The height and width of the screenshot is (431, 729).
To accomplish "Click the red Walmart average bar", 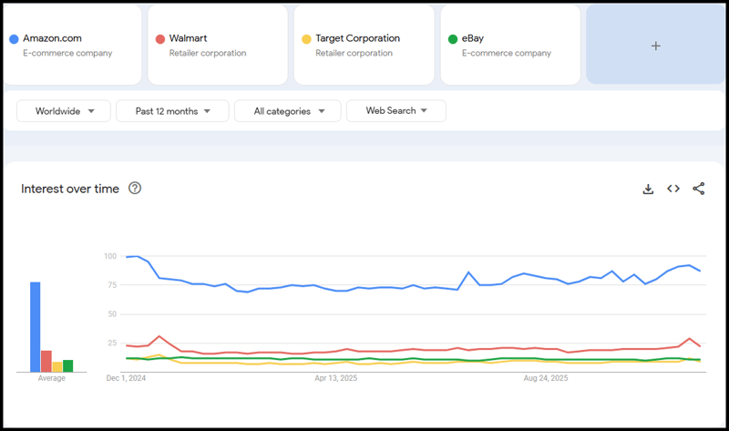I will pos(46,361).
